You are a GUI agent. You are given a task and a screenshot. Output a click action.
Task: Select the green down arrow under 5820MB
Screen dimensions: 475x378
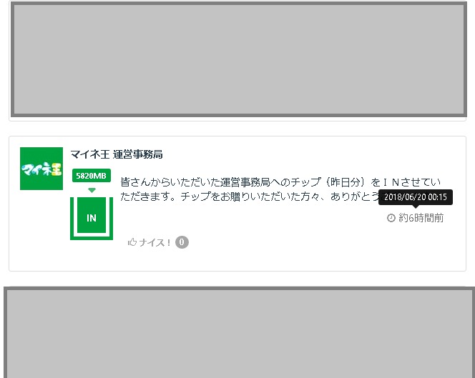click(x=92, y=190)
